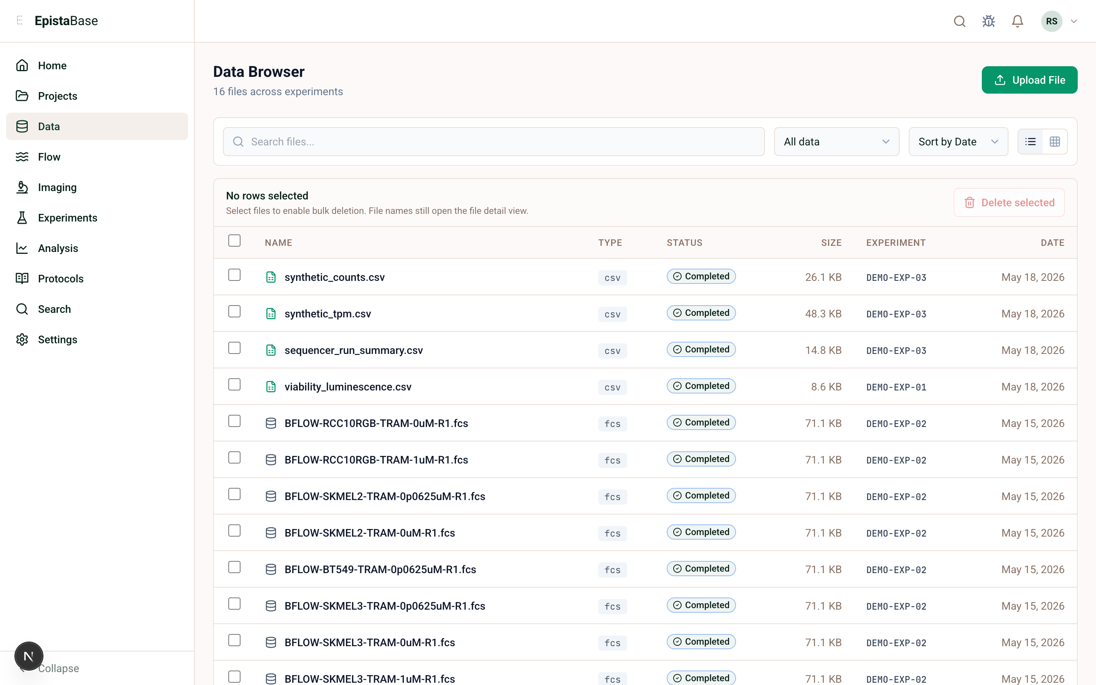Click the TYPE column header
Viewport: 1096px width, 685px height.
coord(610,243)
